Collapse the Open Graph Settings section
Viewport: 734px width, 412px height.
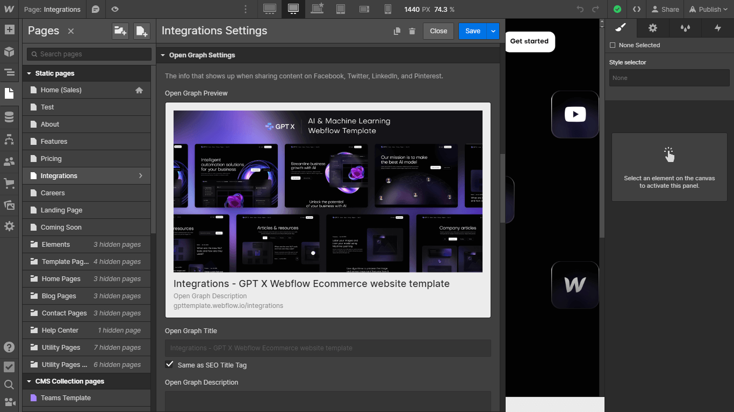[x=163, y=55]
